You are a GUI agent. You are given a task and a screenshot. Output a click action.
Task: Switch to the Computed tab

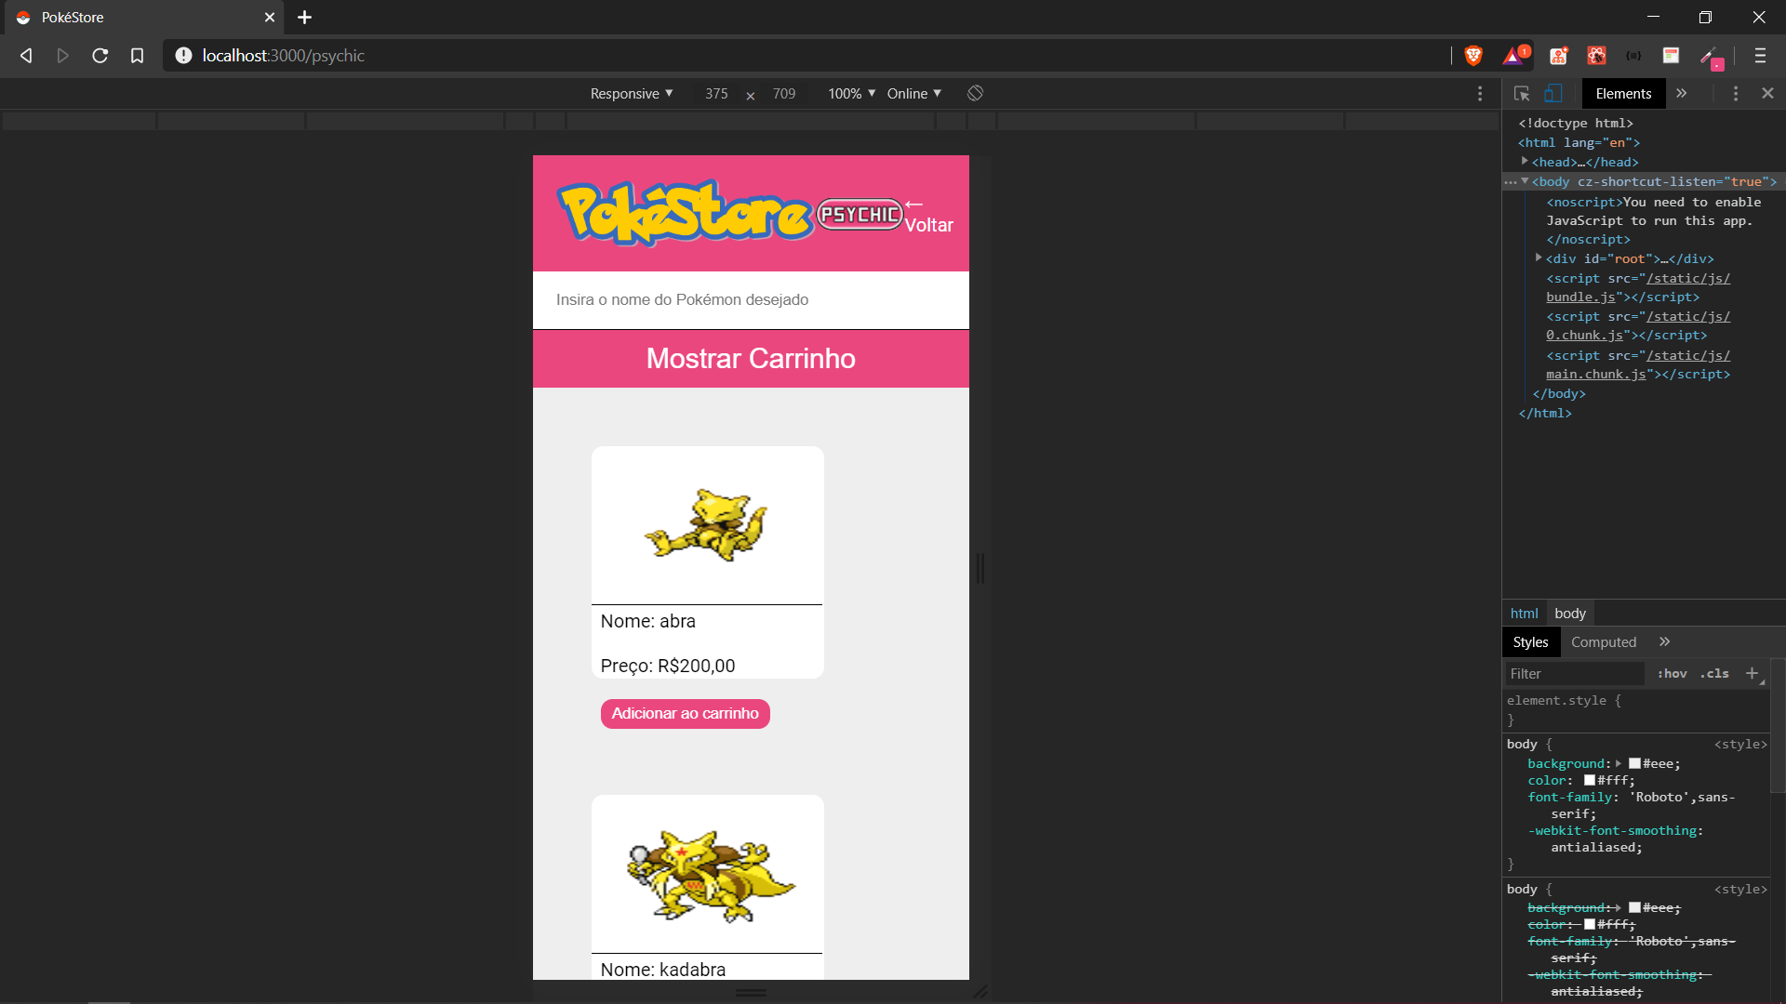click(1603, 641)
